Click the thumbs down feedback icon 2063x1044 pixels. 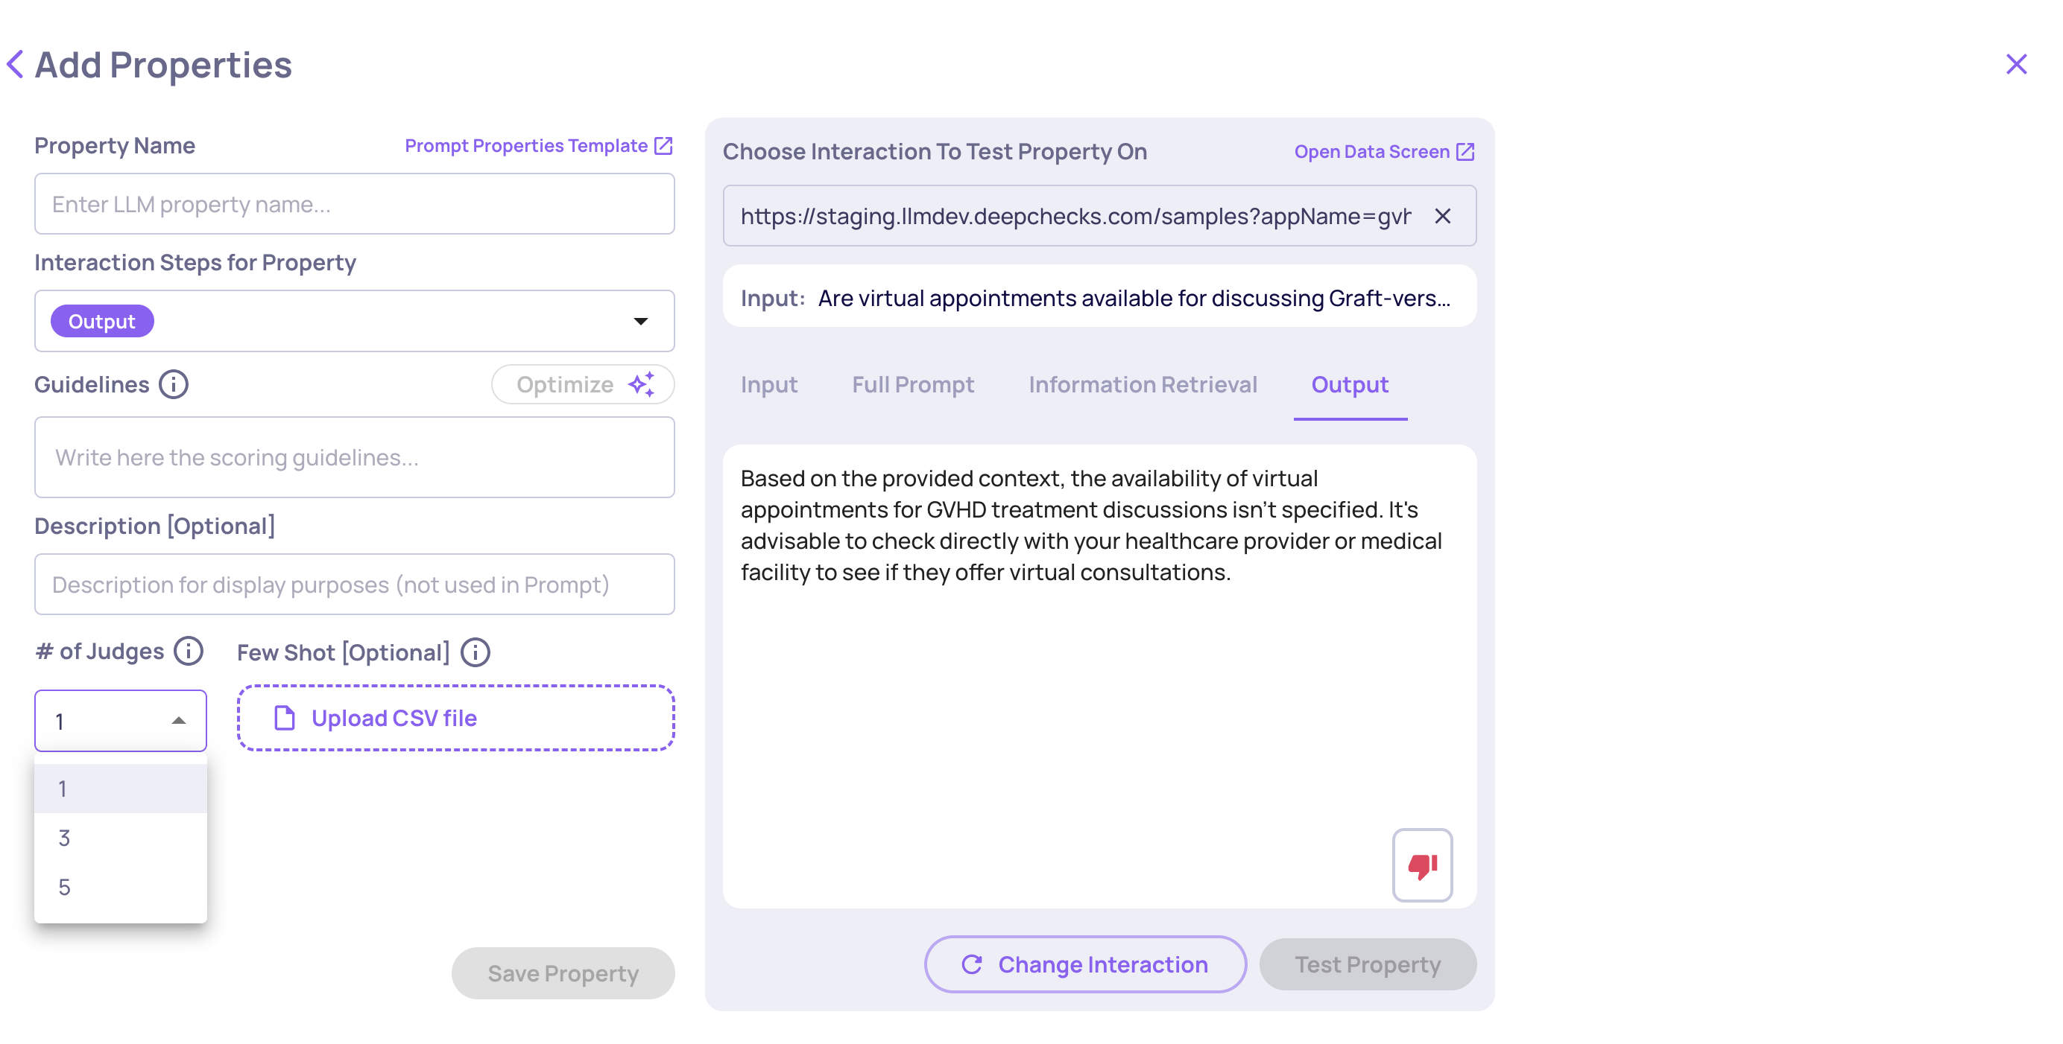tap(1421, 865)
